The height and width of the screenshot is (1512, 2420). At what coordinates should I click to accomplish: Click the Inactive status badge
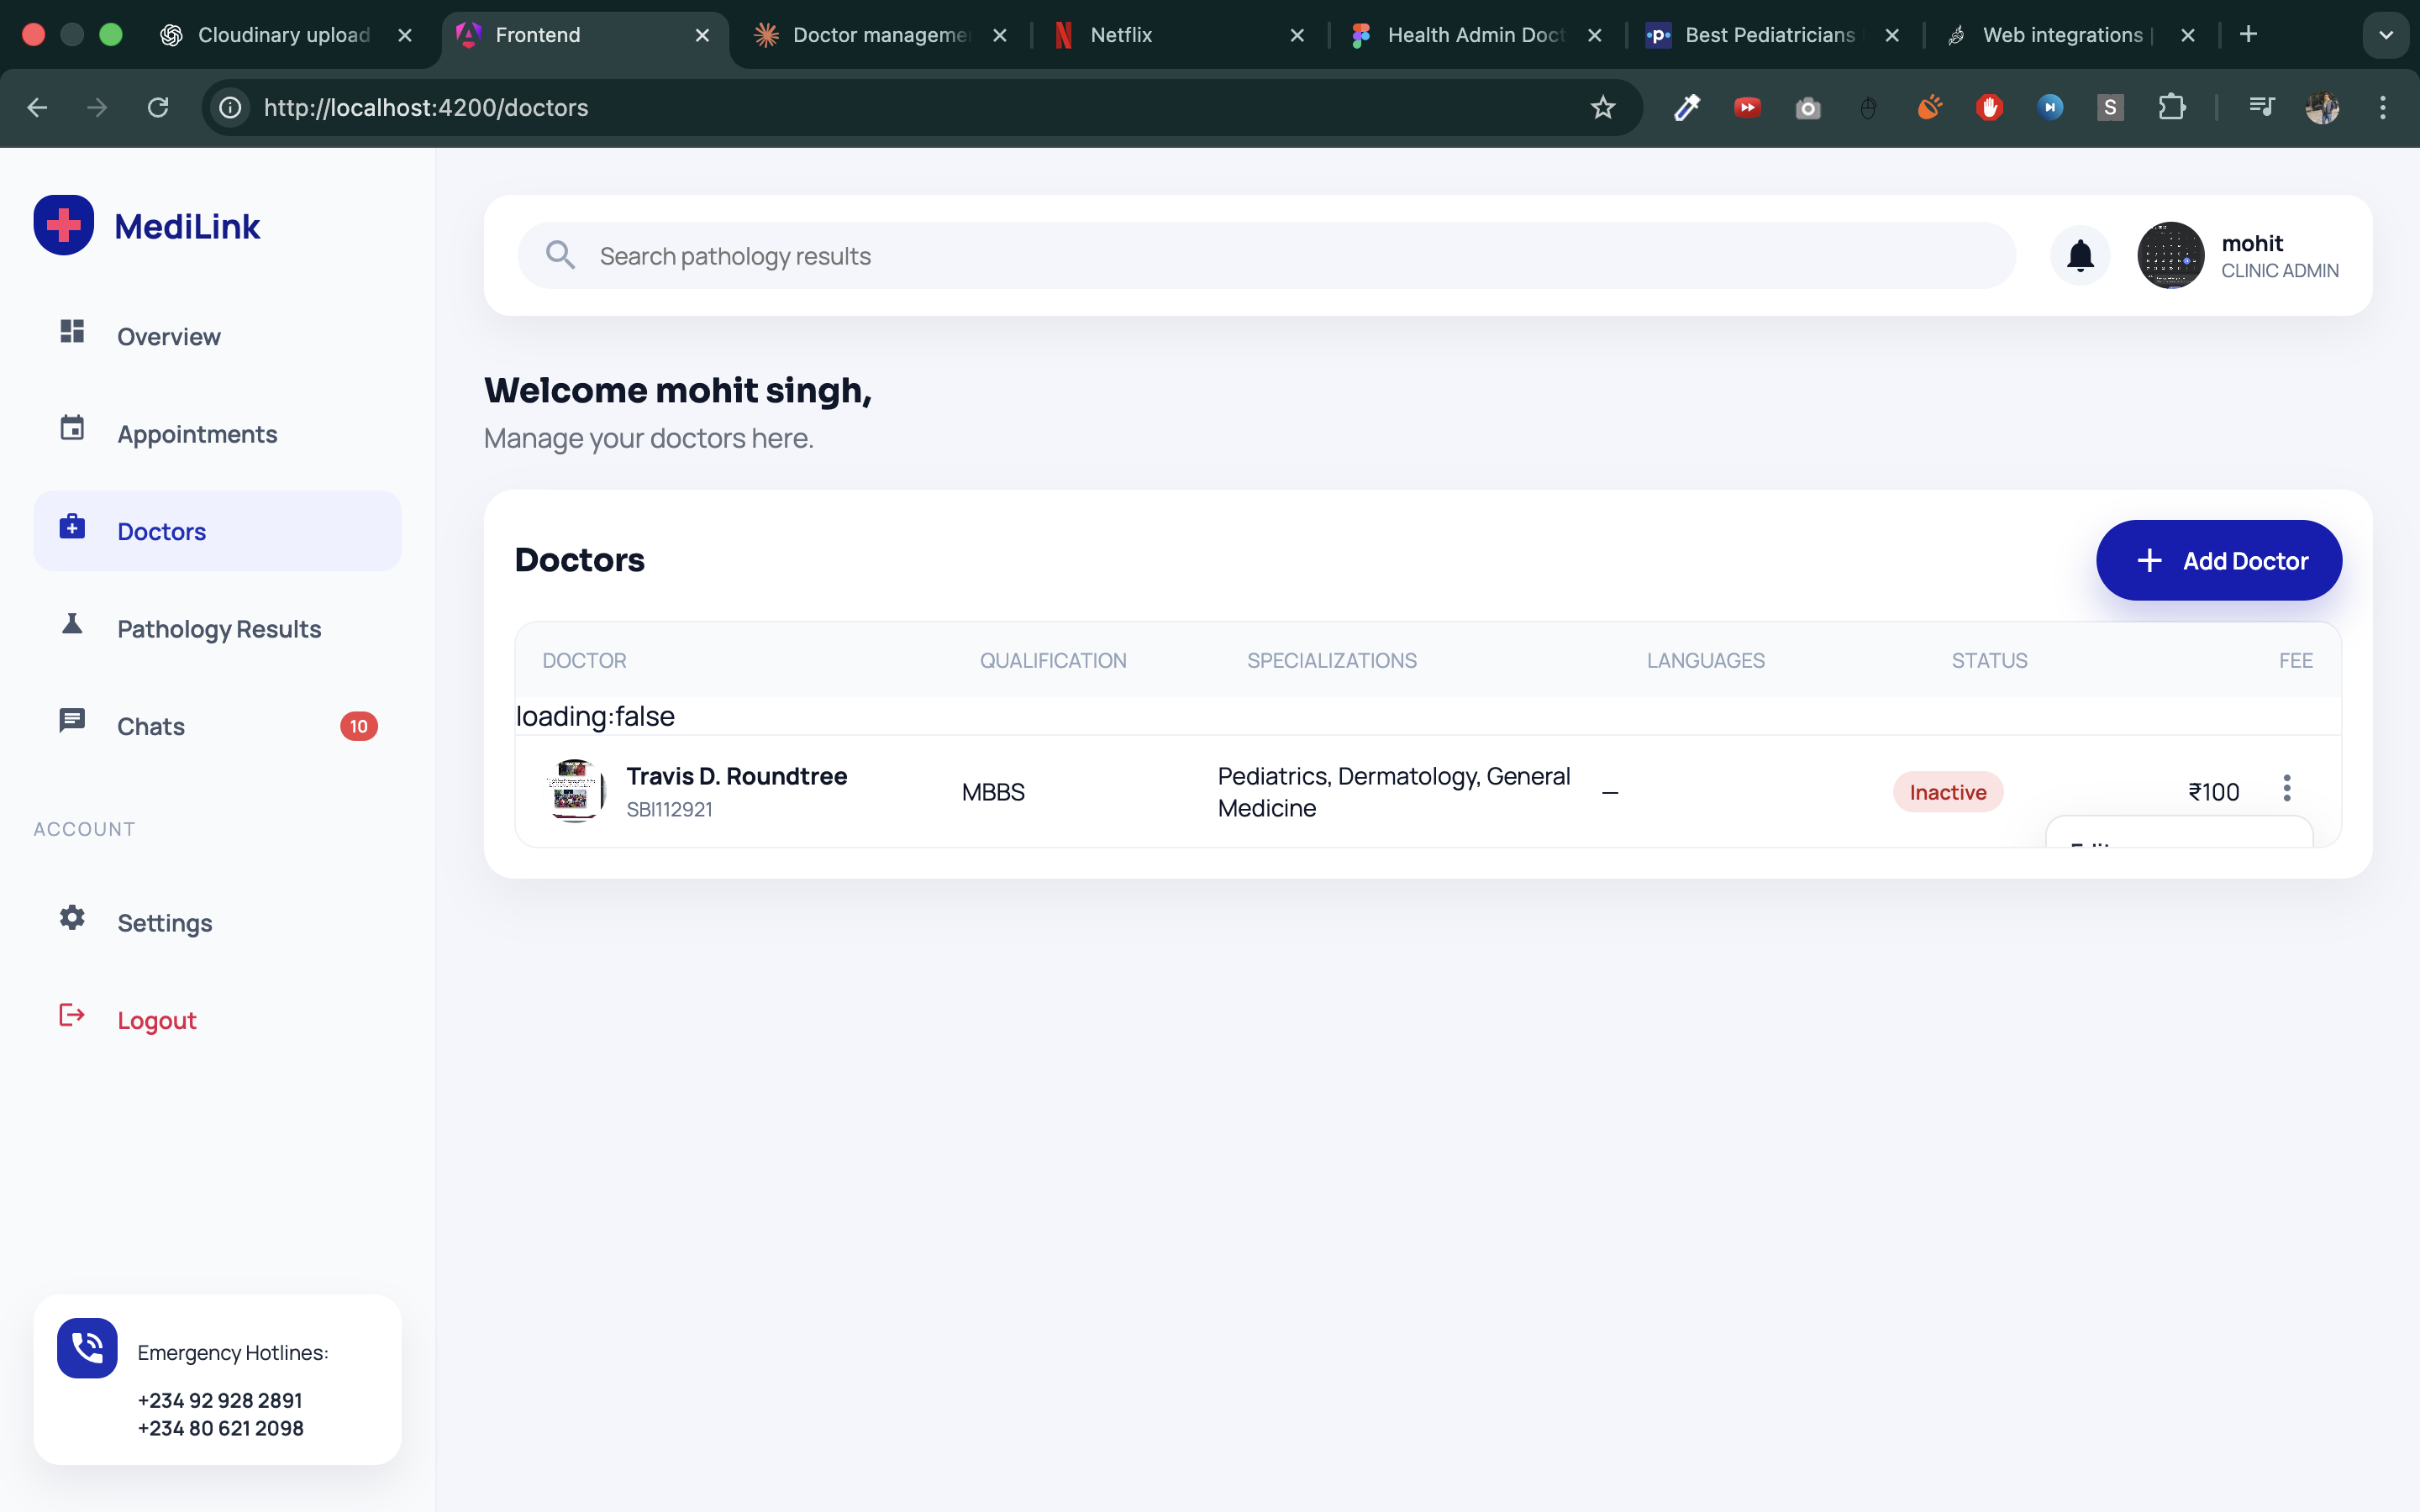pyautogui.click(x=1947, y=792)
